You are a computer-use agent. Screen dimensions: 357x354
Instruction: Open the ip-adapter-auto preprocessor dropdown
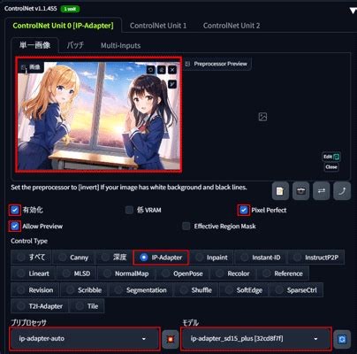pos(86,339)
